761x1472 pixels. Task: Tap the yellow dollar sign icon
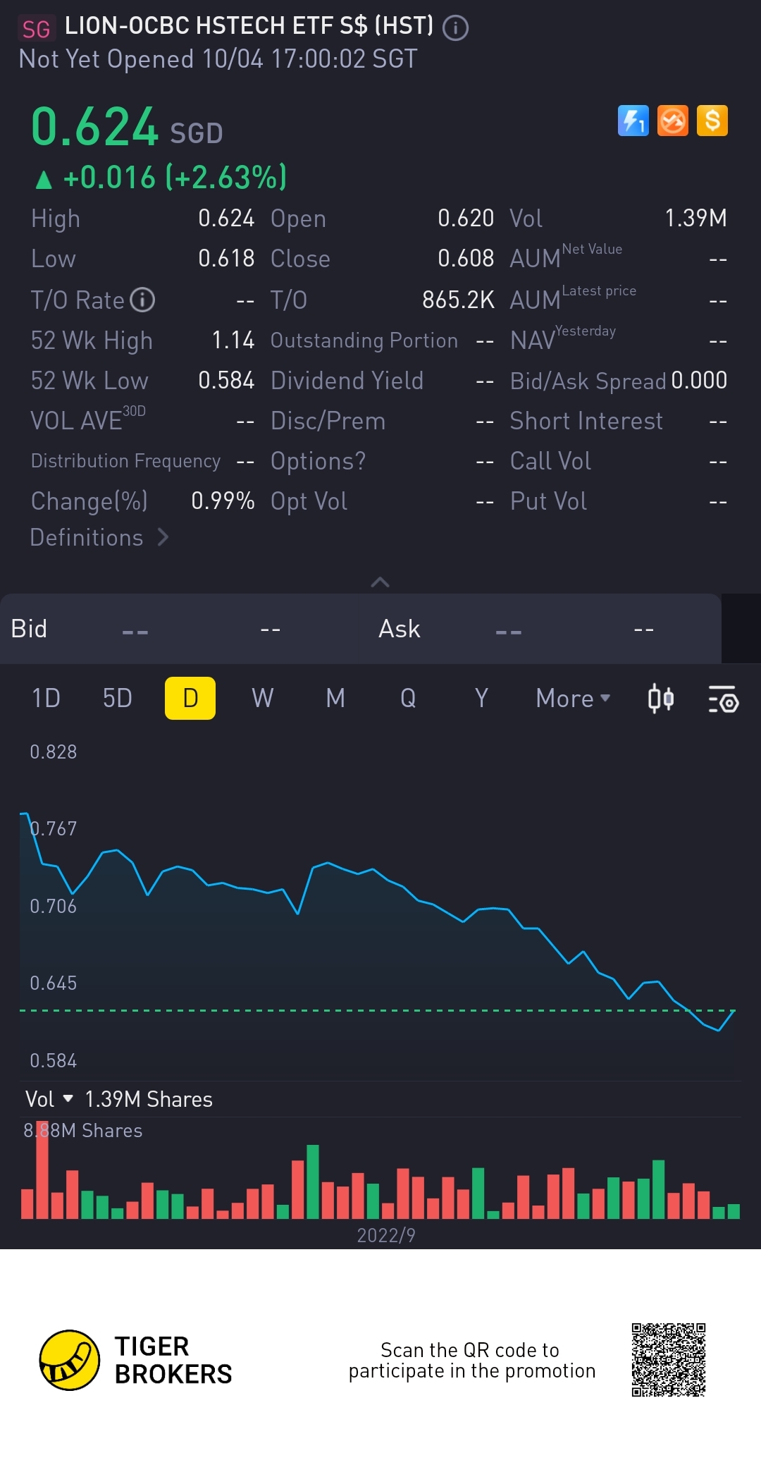point(712,121)
